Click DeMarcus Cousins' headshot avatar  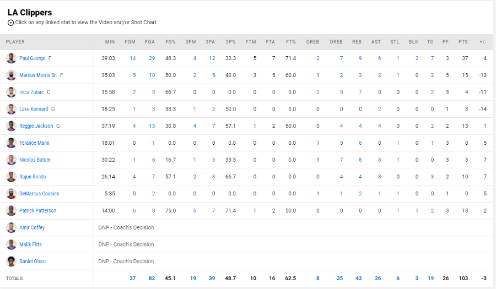11,194
